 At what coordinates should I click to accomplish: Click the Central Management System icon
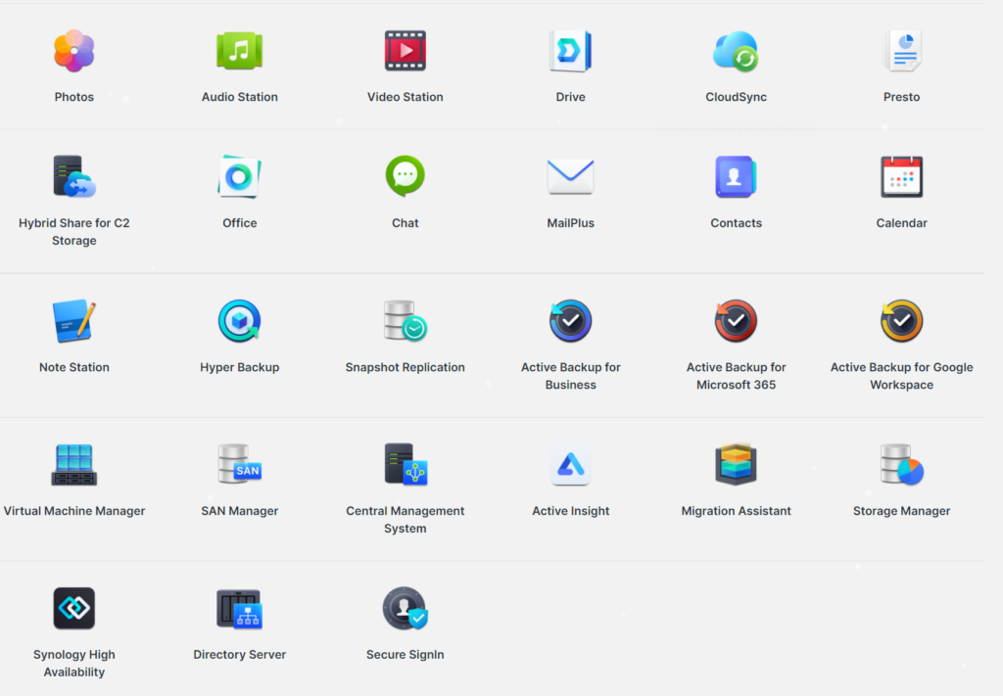click(x=406, y=465)
